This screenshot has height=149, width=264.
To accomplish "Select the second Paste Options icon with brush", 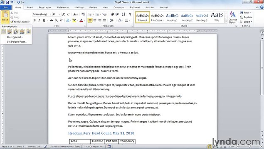I will pyautogui.click(x=10, y=31).
